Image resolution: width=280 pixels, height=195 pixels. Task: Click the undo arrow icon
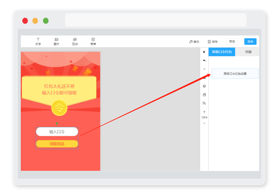pos(204,61)
